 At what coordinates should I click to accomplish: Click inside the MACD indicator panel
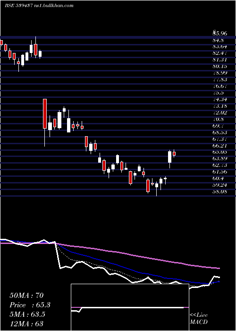[130, 307]
